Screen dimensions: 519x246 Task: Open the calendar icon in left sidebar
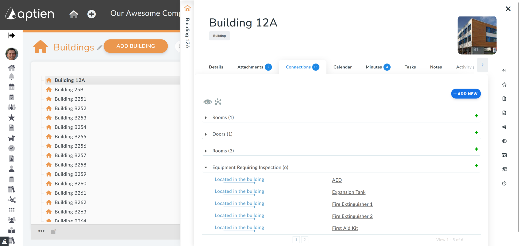[11, 87]
